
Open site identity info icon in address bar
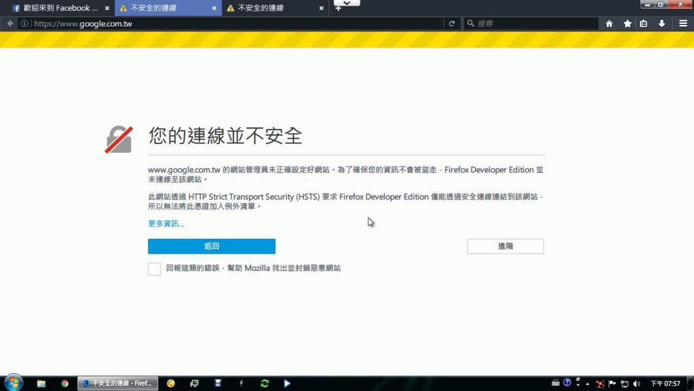[24, 24]
